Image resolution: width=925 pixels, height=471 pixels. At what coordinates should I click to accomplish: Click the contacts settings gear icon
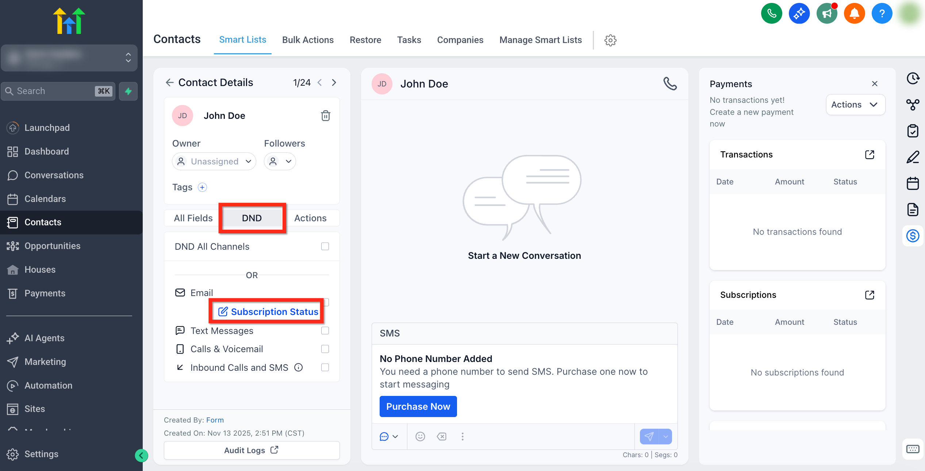[x=610, y=40]
